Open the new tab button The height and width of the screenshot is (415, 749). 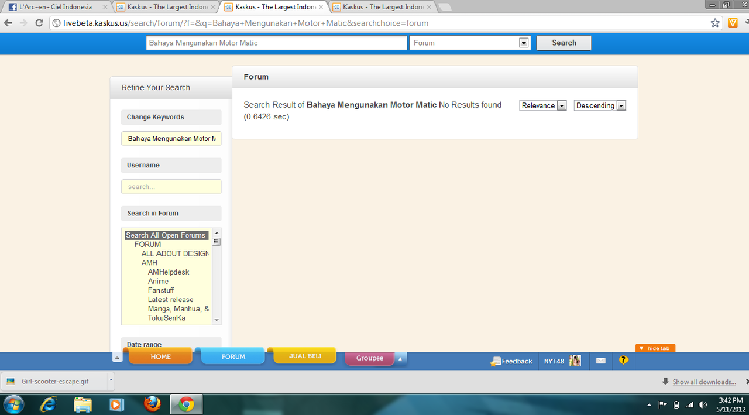point(445,7)
